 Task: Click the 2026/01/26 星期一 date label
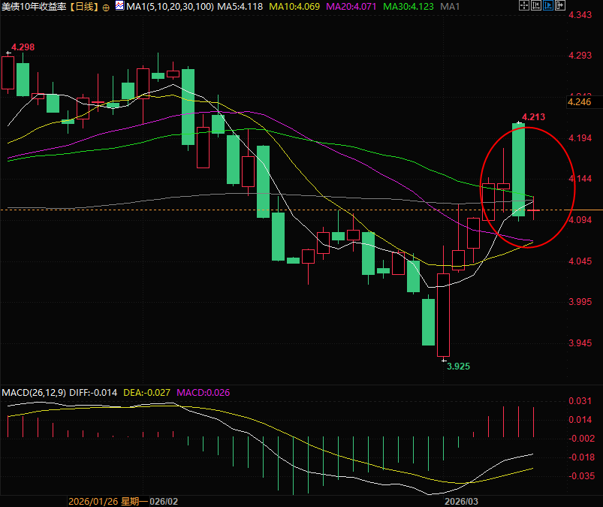click(x=108, y=502)
